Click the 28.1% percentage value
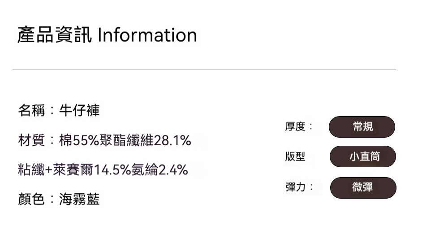This screenshot has height=252, width=448. click(172, 141)
